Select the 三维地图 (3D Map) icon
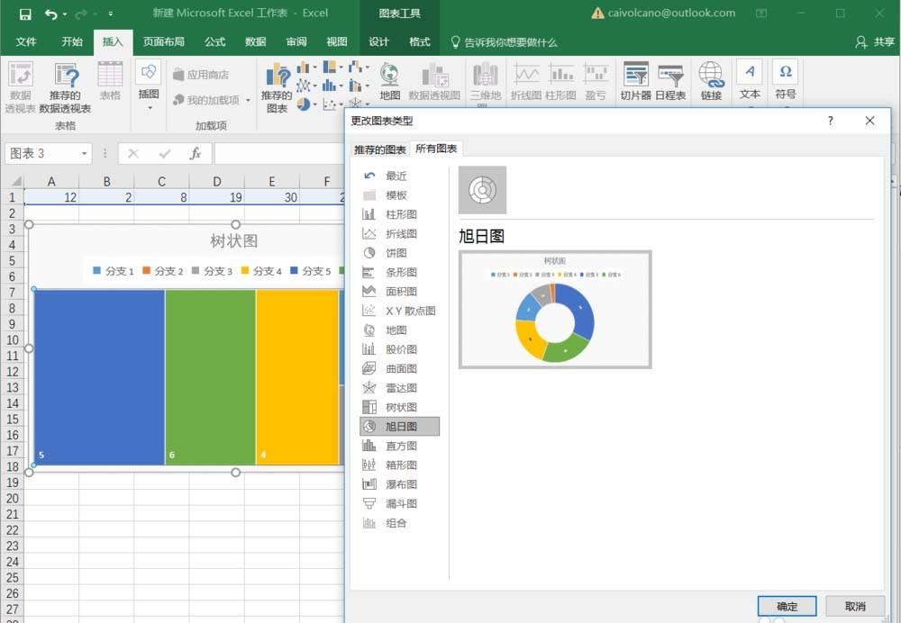The height and width of the screenshot is (623, 901). [487, 81]
